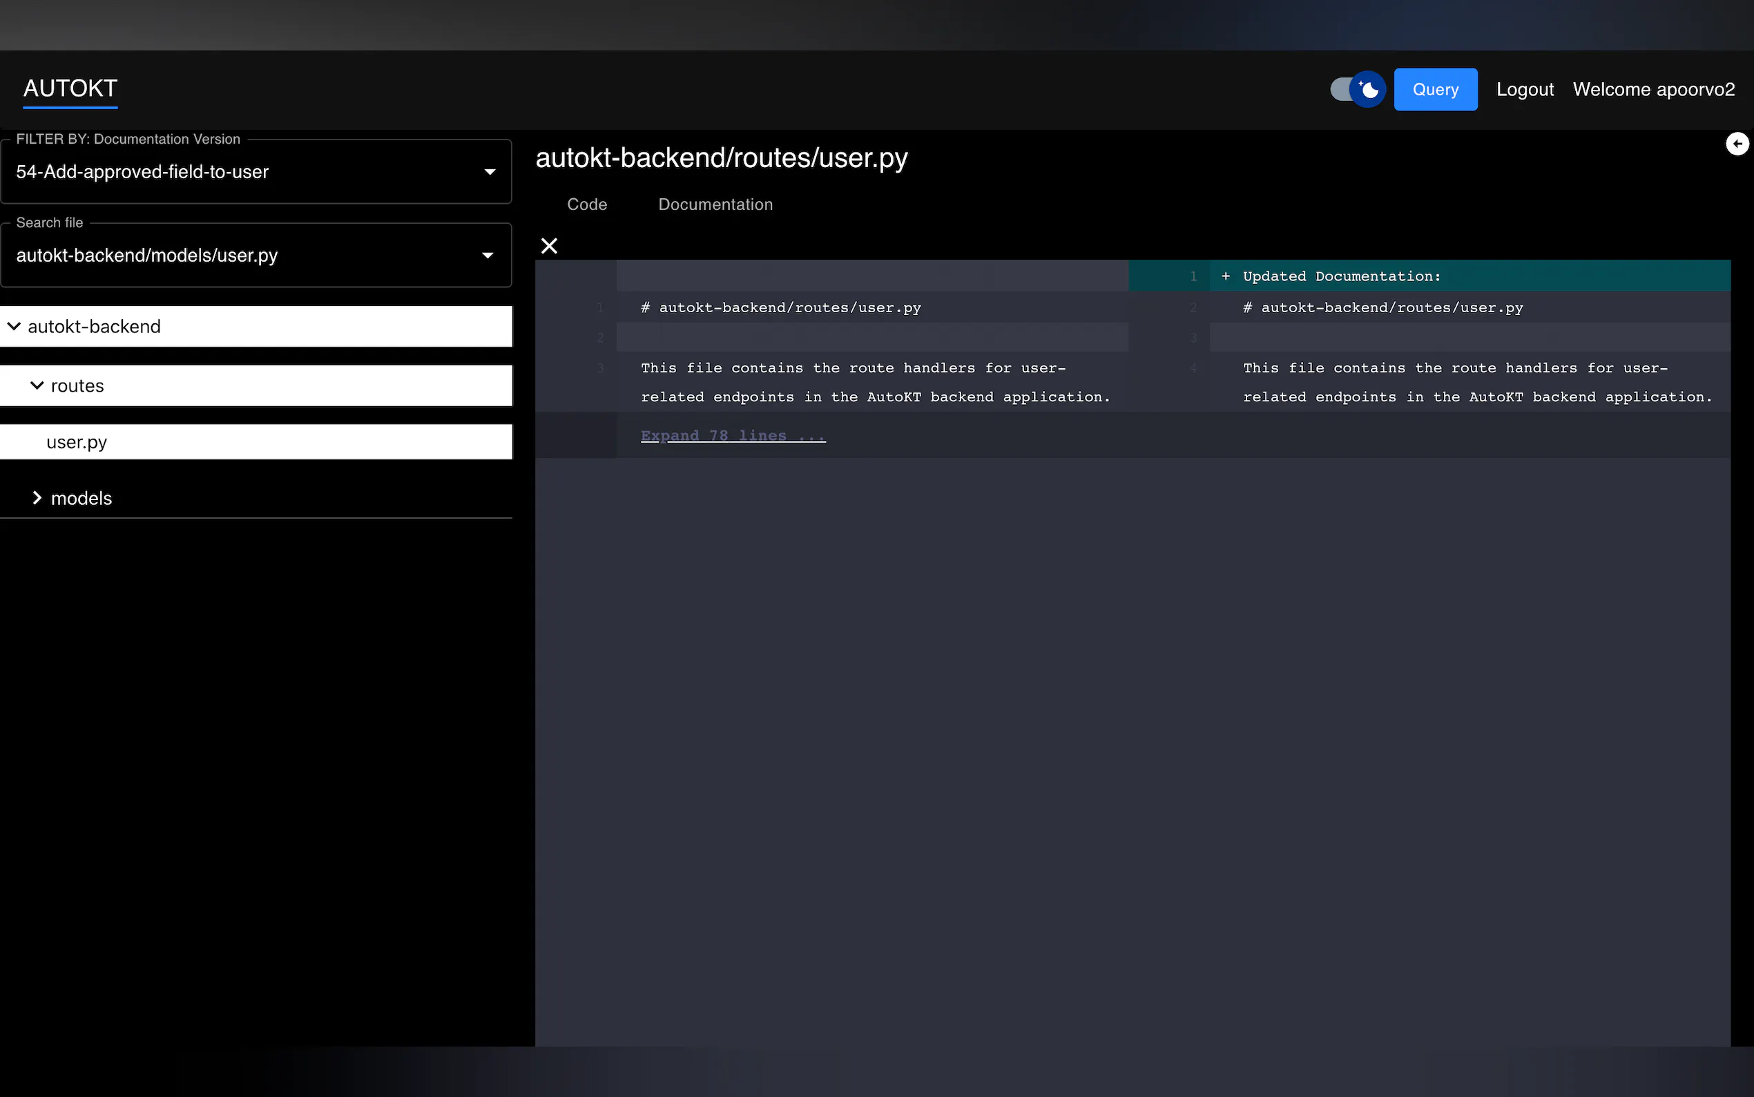Expand the models folder chevron

[37, 497]
